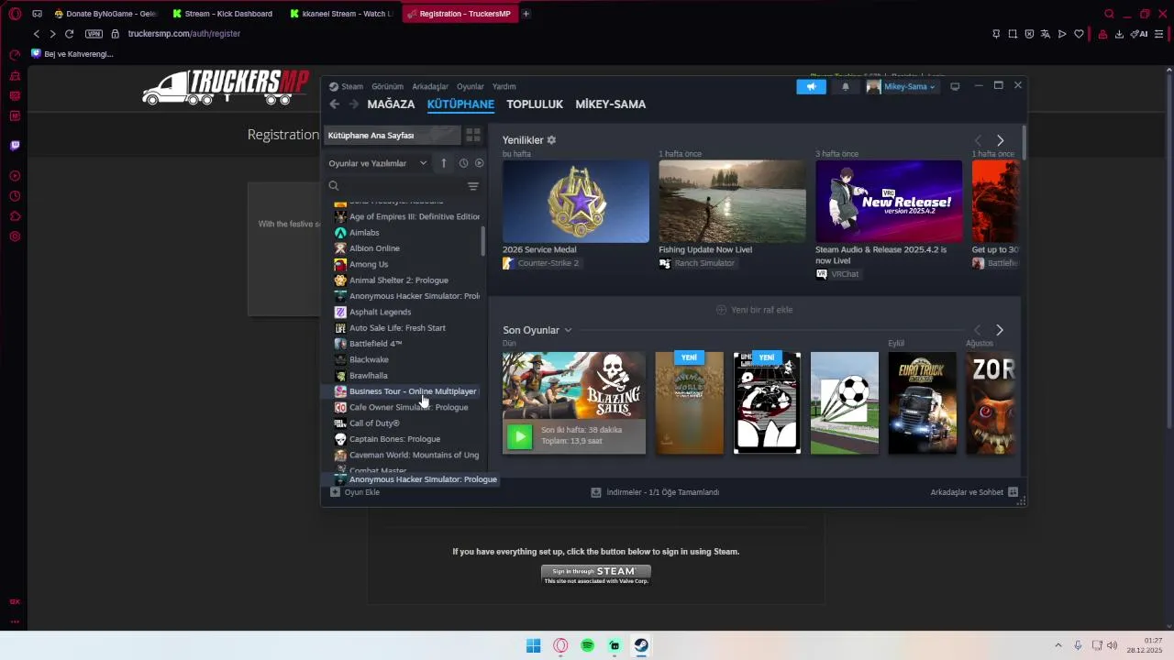The image size is (1174, 660).
Task: Open a new browser tab with plus
Action: [x=526, y=14]
